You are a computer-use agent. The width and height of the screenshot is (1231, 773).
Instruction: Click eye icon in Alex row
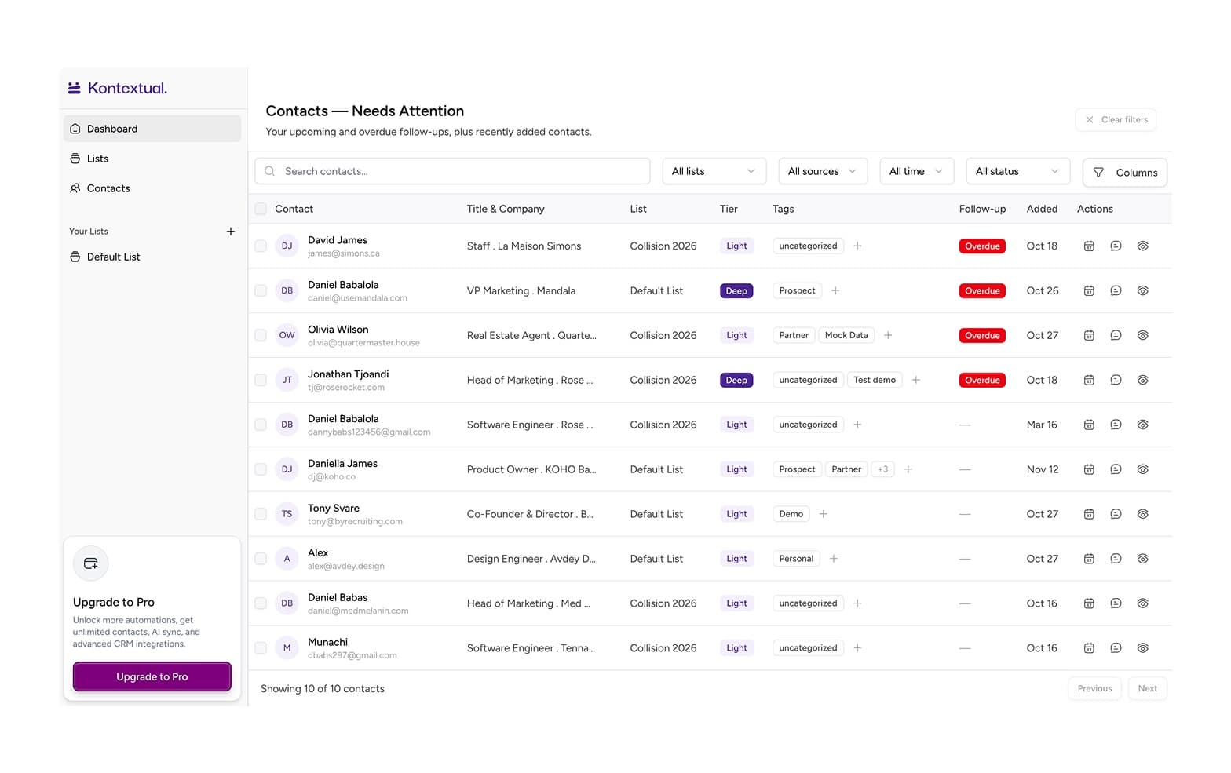coord(1143,559)
